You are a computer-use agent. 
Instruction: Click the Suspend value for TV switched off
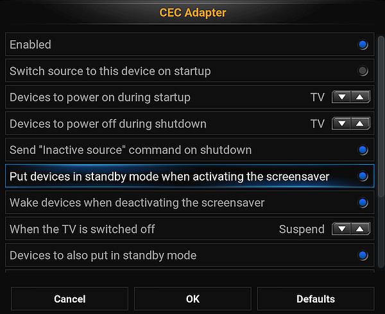coord(302,229)
